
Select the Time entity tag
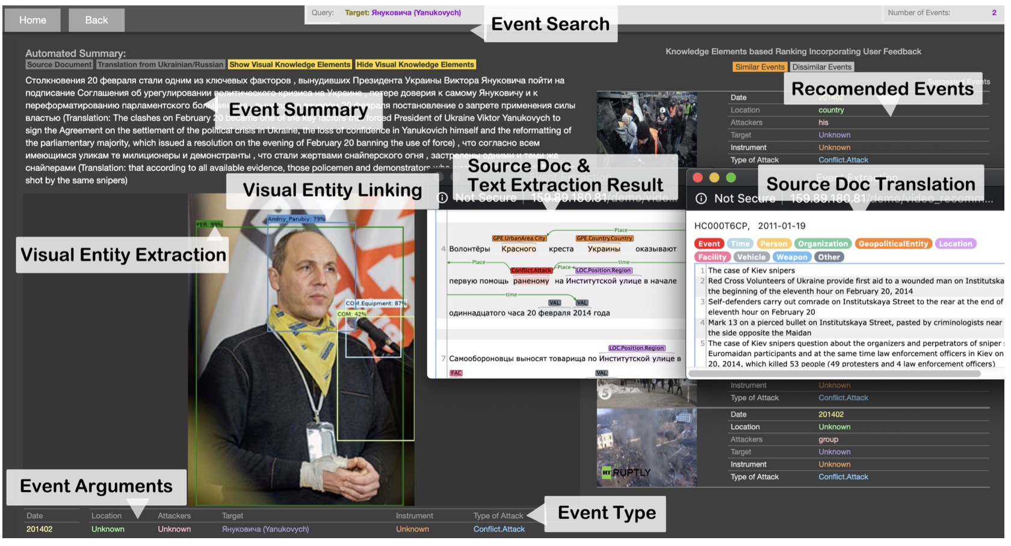(740, 244)
